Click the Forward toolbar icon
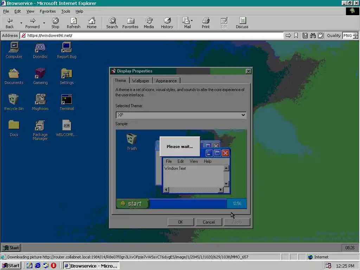Screen dimensions: 360x270 32,23
